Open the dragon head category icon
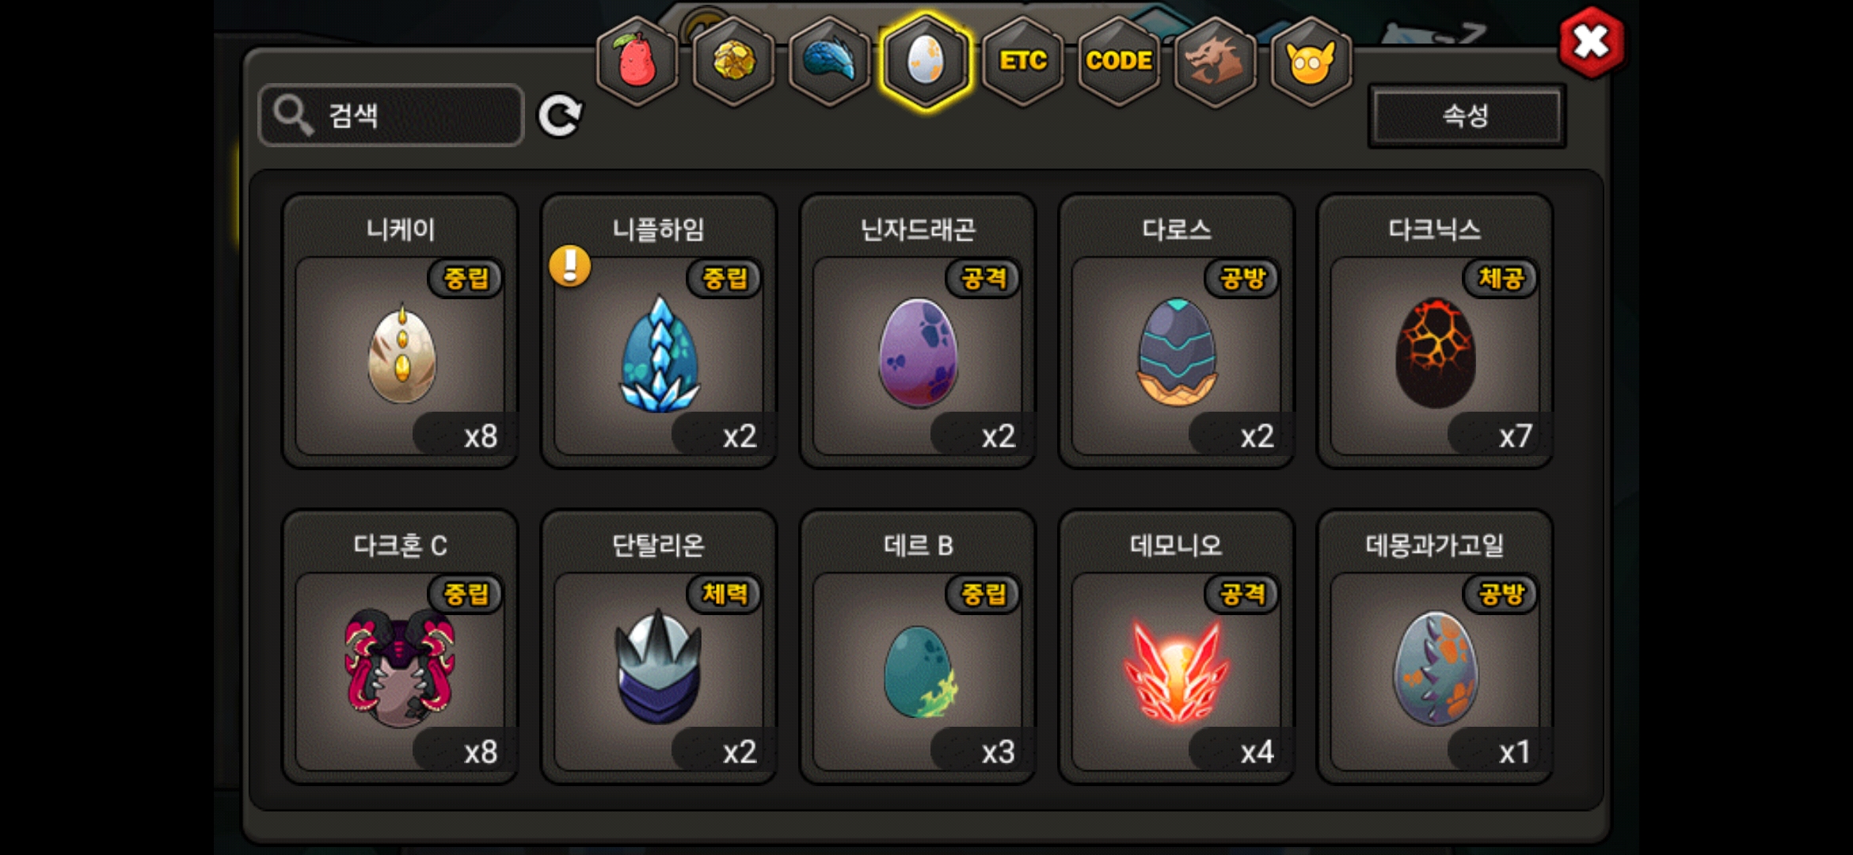The height and width of the screenshot is (855, 1853). point(1215,61)
